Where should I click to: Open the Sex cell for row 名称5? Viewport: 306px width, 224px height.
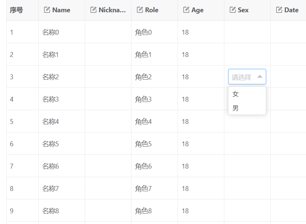pos(247,144)
